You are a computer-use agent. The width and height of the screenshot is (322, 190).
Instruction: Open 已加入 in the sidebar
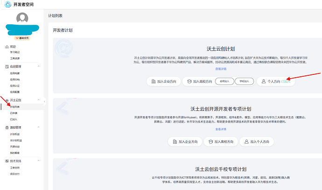[x=14, y=119]
